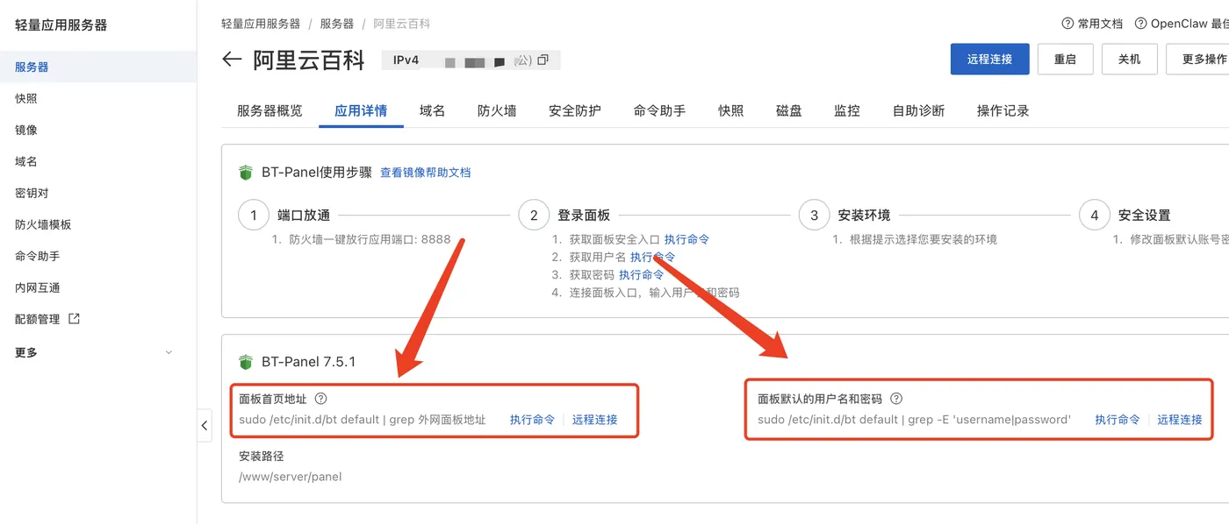
Task: Open the 操作记录 tab
Action: coord(1003,111)
